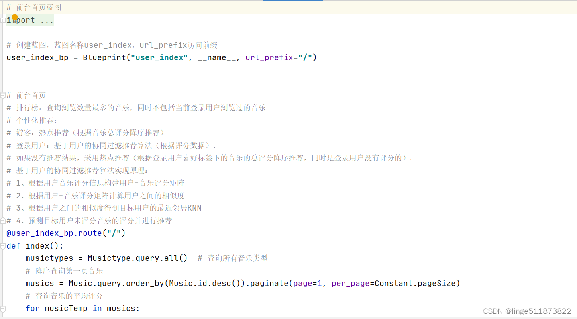Viewport: 577px width, 319px height.
Task: Click the comment '# 前台首页蓝图' on first line
Action: 34,7
